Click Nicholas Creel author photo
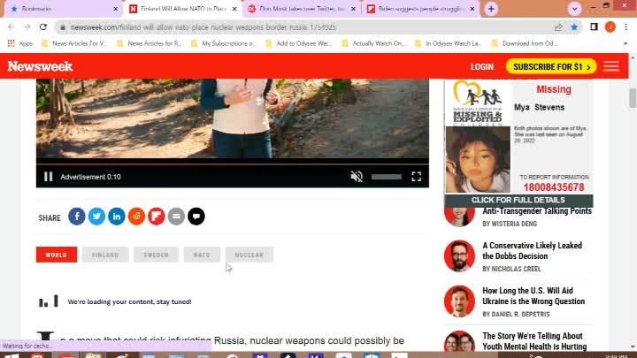 pyautogui.click(x=459, y=255)
